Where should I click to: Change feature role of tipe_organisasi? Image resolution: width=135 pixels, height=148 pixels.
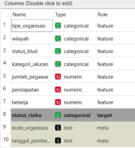[x=116, y=26]
